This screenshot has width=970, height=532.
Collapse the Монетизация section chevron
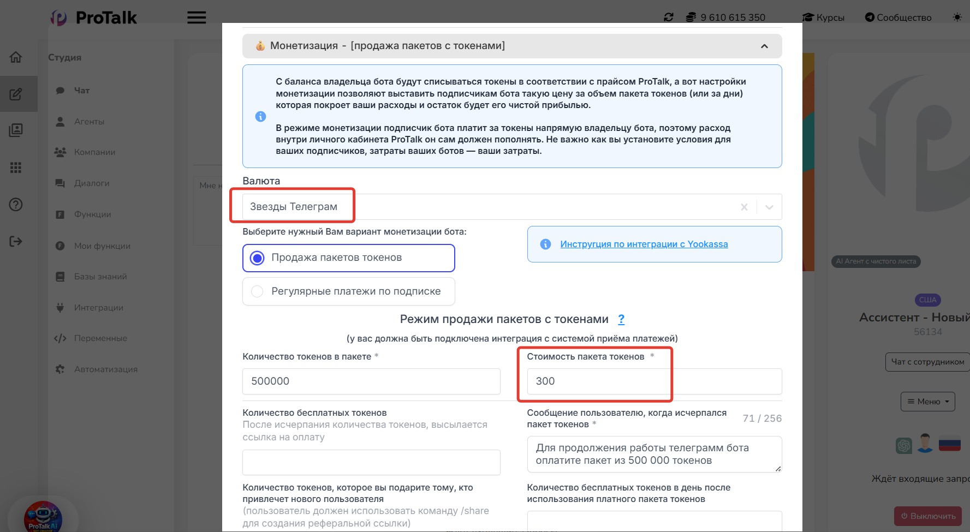pos(764,46)
